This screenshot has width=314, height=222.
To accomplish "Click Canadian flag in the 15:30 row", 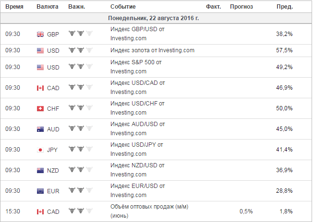I will click(40, 211).
